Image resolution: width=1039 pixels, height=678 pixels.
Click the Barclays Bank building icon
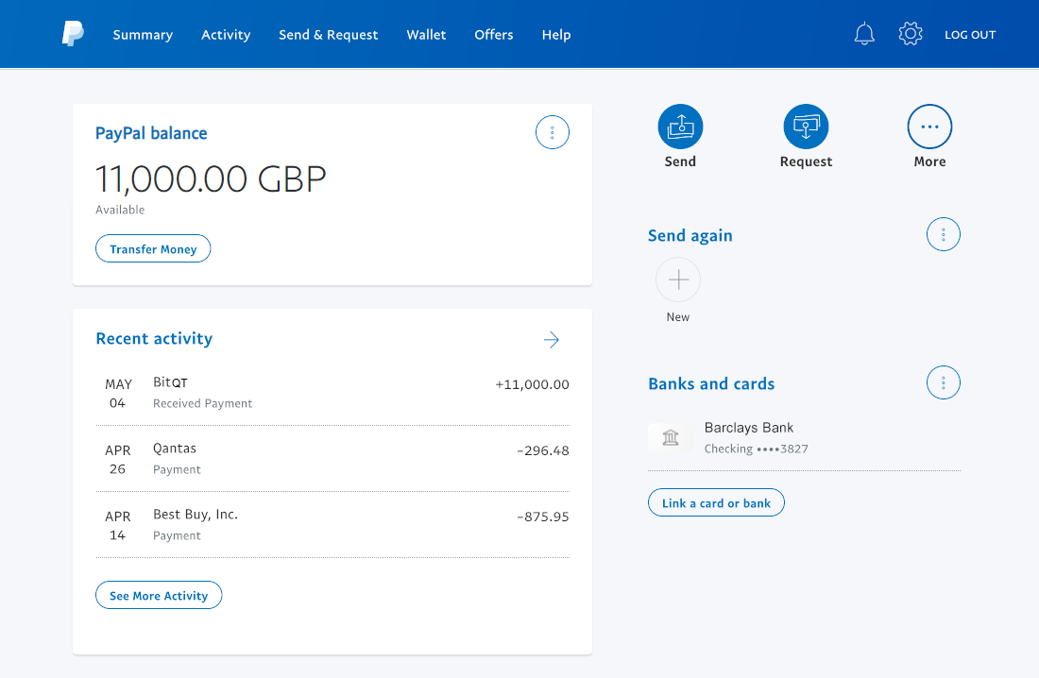pos(671,437)
